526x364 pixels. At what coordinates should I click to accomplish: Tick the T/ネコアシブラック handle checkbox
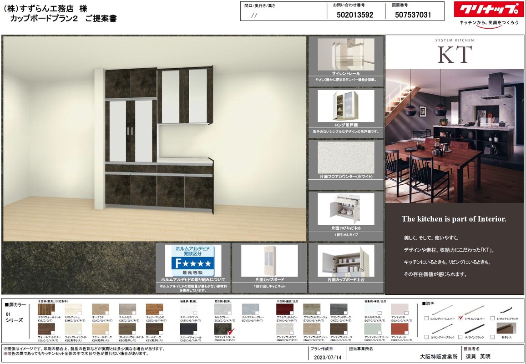click(x=493, y=318)
